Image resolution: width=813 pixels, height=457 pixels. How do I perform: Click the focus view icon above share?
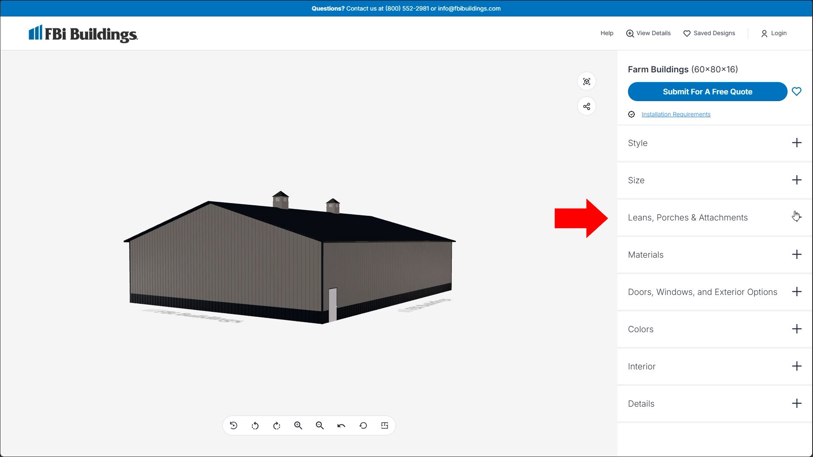(x=586, y=82)
